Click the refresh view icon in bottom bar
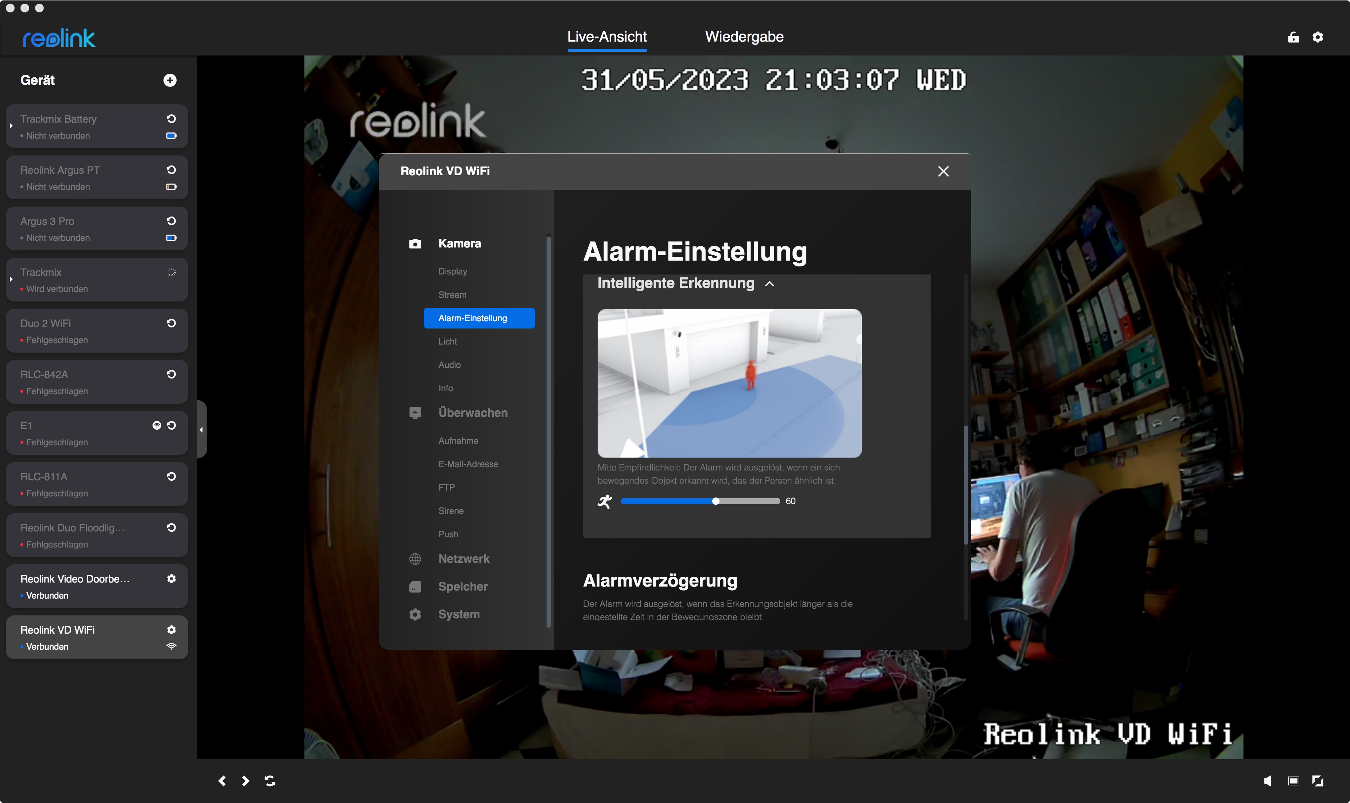Viewport: 1350px width, 803px height. (x=270, y=780)
